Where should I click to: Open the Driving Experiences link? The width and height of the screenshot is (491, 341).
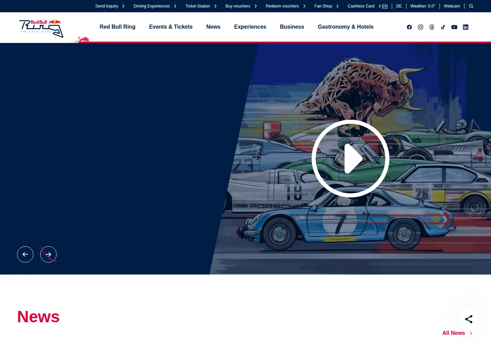(x=155, y=6)
